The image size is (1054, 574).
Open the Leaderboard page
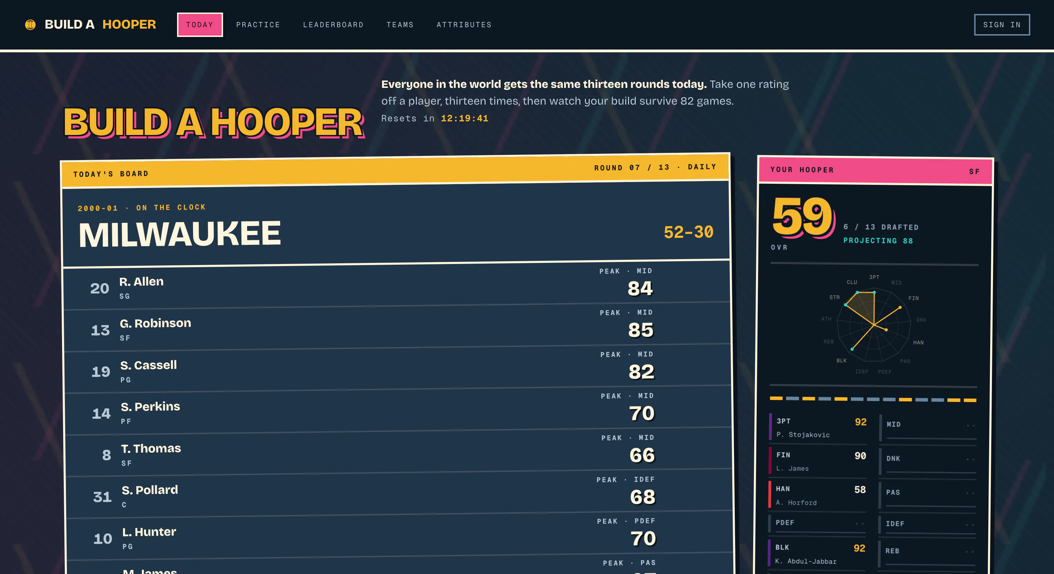(333, 24)
